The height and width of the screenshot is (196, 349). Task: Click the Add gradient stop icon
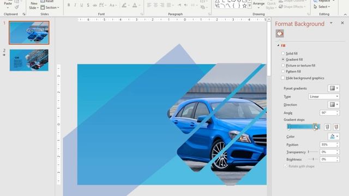click(327, 127)
